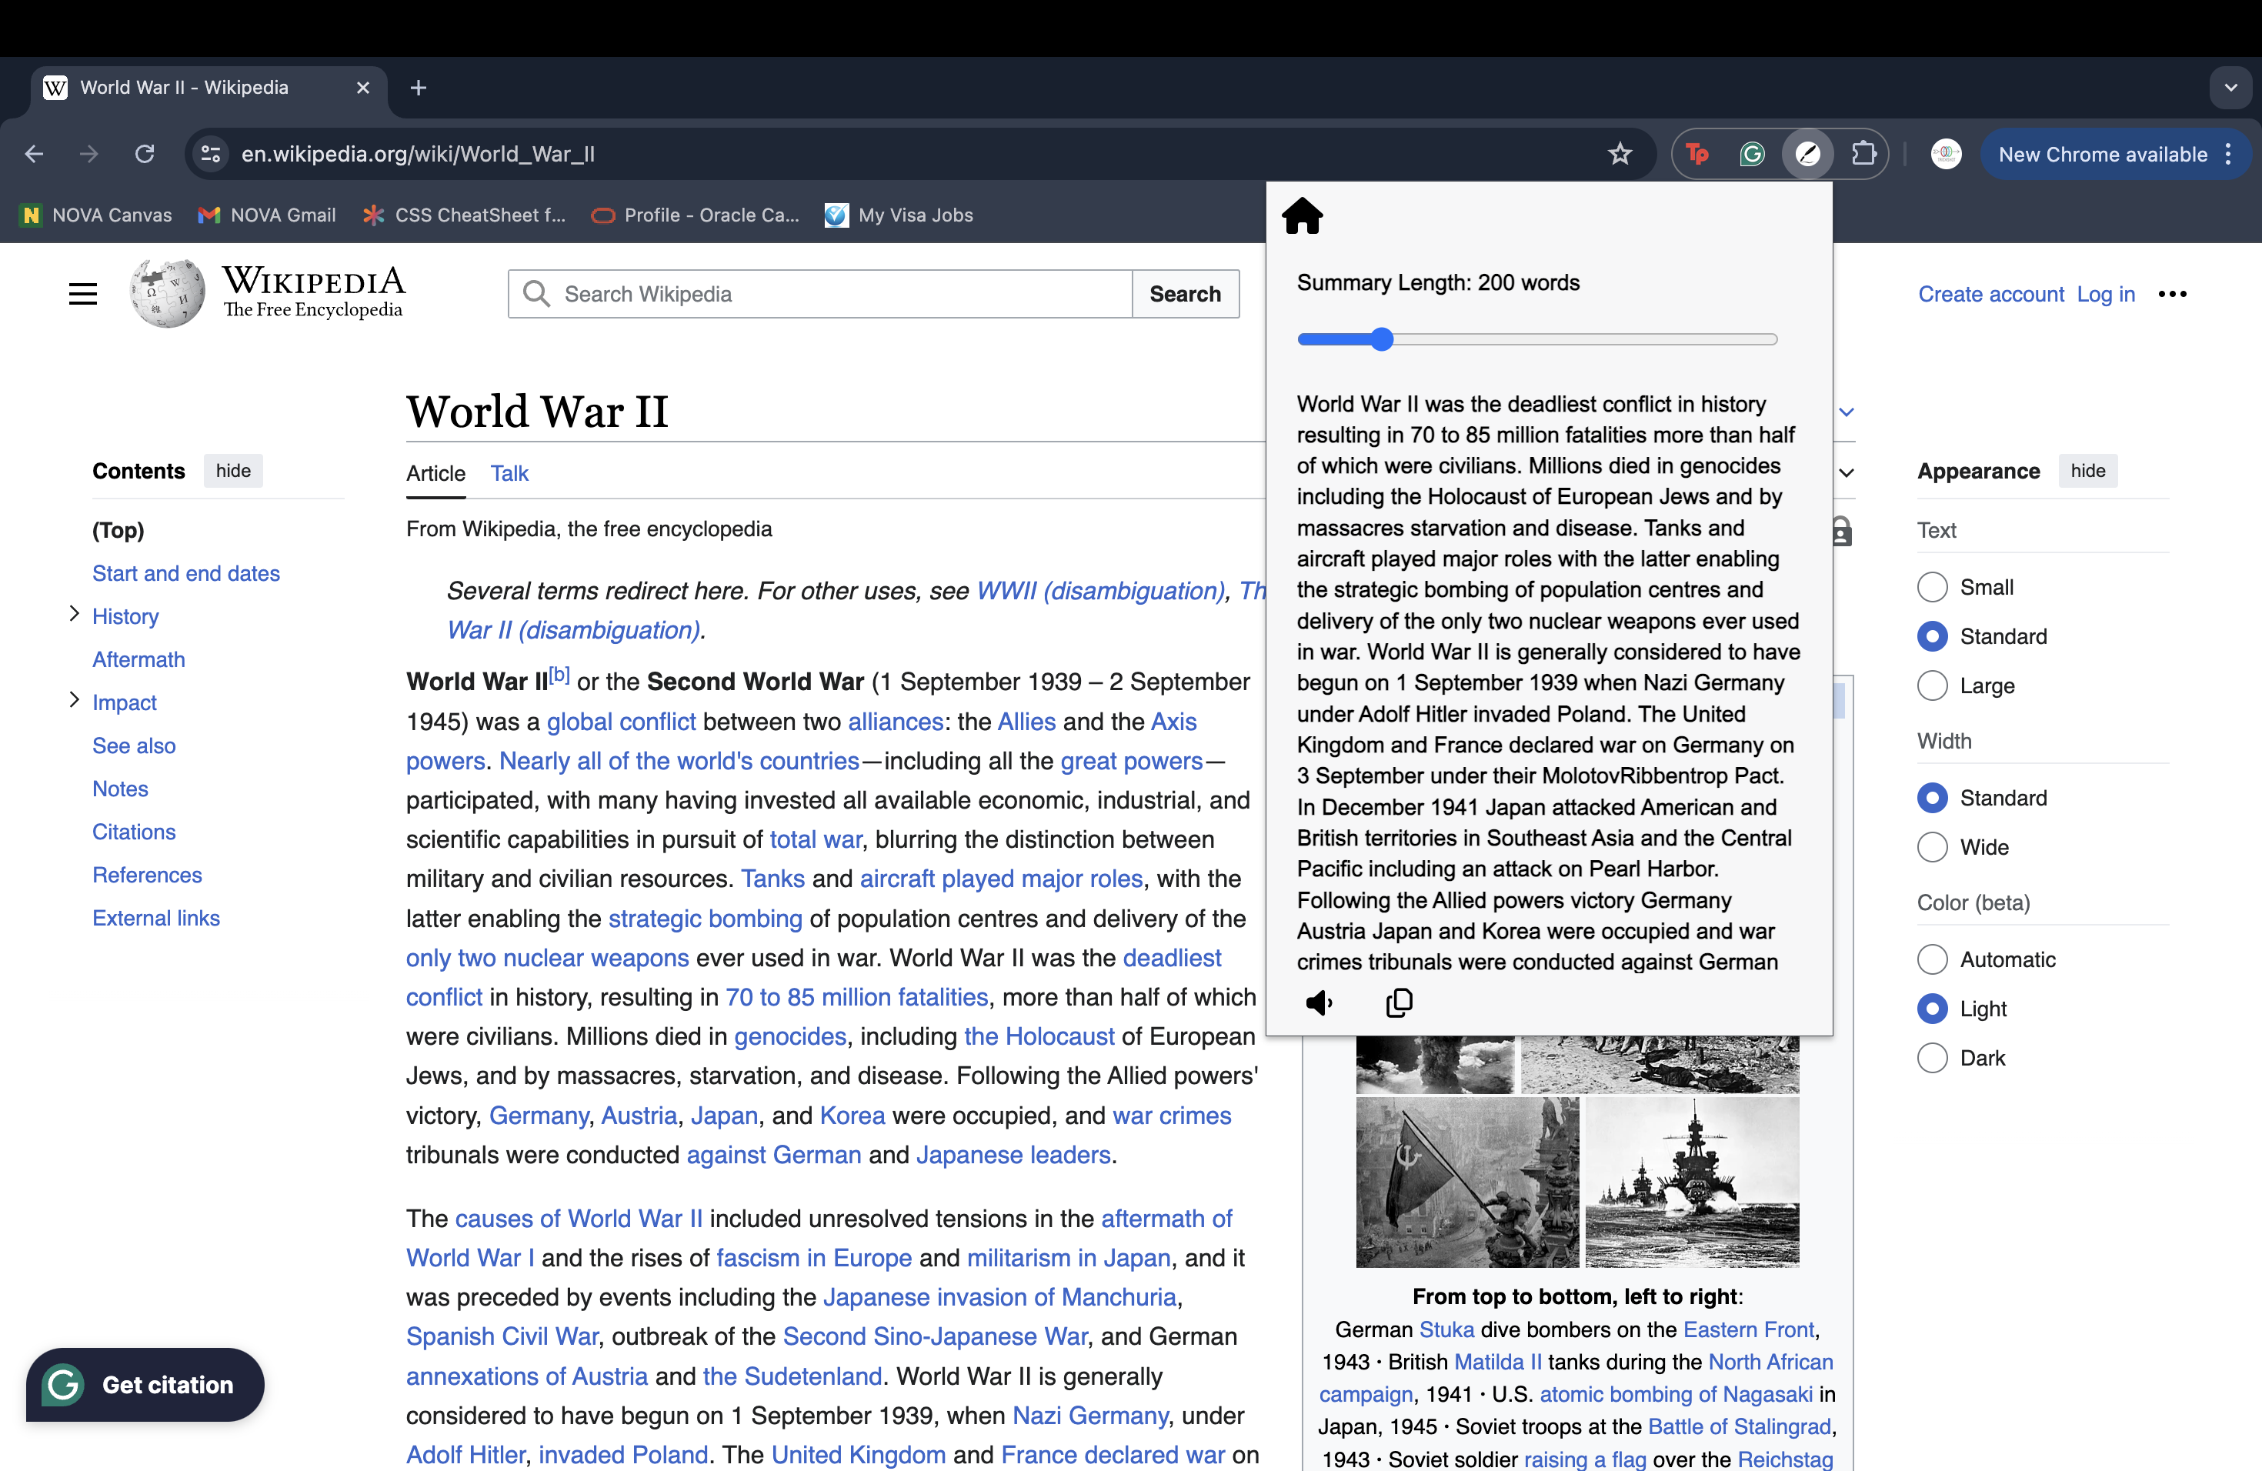This screenshot has width=2262, height=1471.
Task: Expand the History contents section
Action: pyautogui.click(x=74, y=614)
